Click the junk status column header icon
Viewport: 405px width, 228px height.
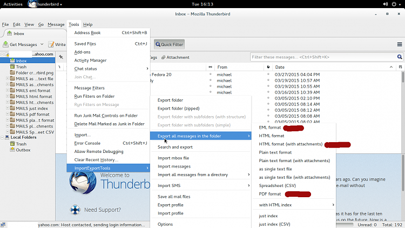[x=268, y=67]
